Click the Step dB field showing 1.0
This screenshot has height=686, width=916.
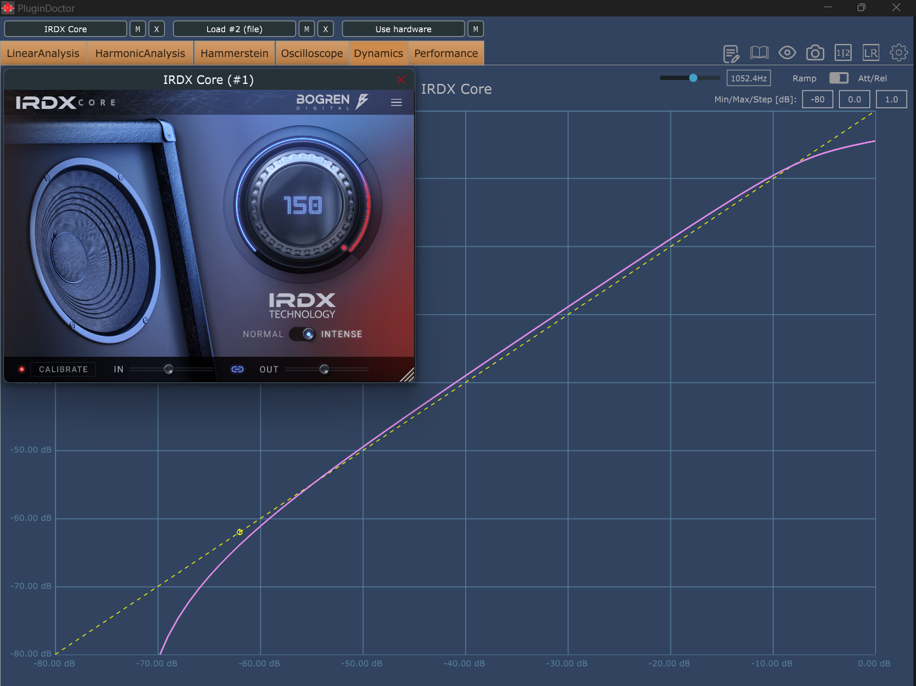tap(891, 99)
